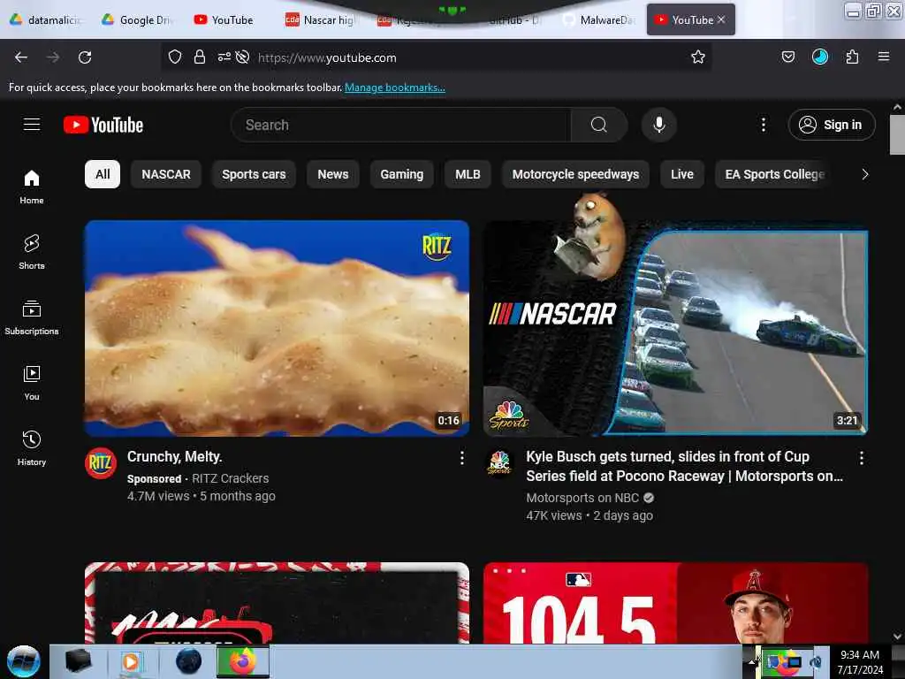Go back with the browser back arrow
The height and width of the screenshot is (679, 905).
[x=21, y=57]
